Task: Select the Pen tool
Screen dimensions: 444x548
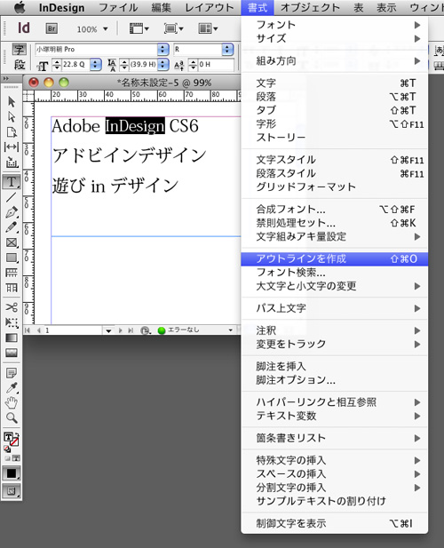Action: [x=12, y=212]
